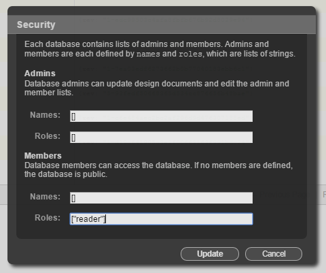Image resolution: width=326 pixels, height=273 pixels.
Task: Select the Roles label under Members
Action: (x=48, y=218)
